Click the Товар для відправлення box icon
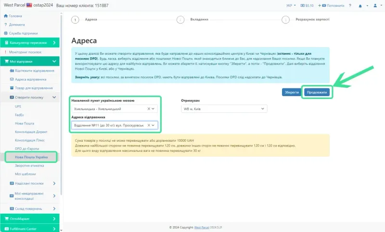Image resolution: width=385 pixels, height=232 pixels. click(12, 88)
